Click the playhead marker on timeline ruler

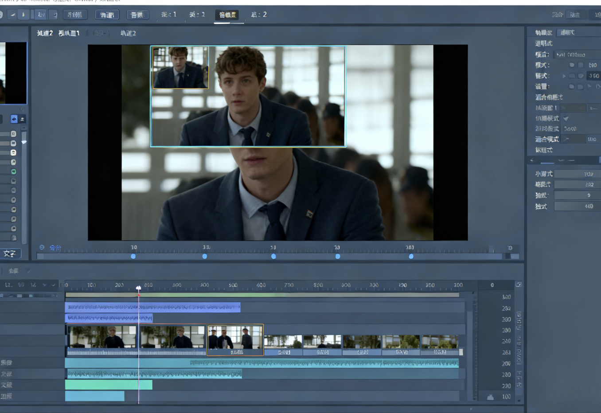138,288
